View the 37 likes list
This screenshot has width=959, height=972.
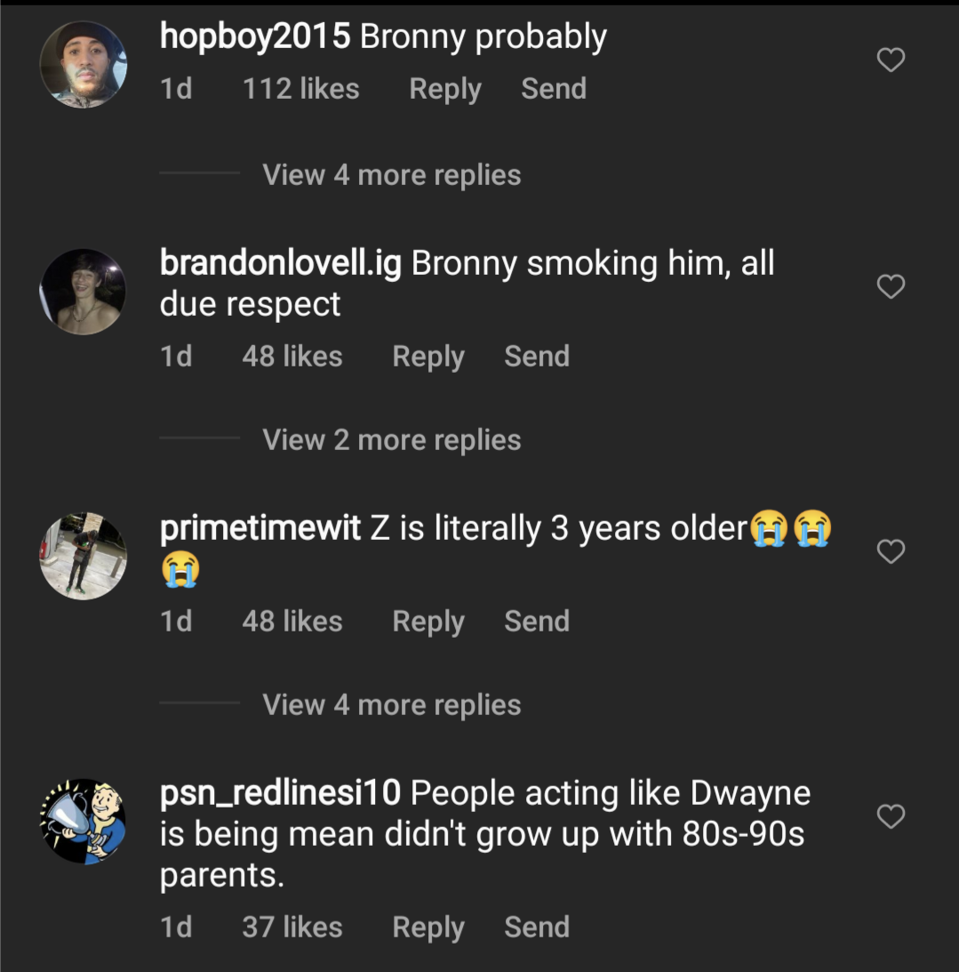[x=292, y=928]
